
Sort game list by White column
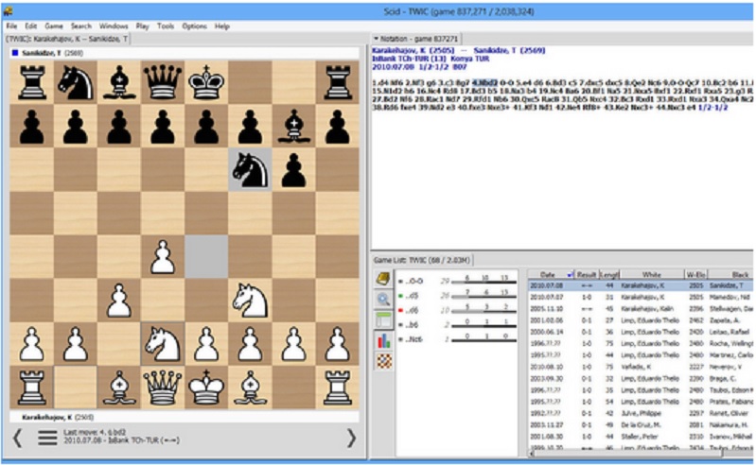(651, 274)
